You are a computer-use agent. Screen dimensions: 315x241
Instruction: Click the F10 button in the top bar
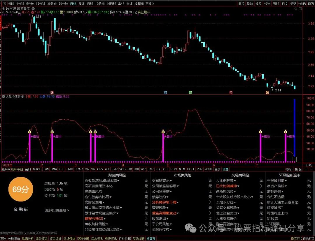coord(284,3)
